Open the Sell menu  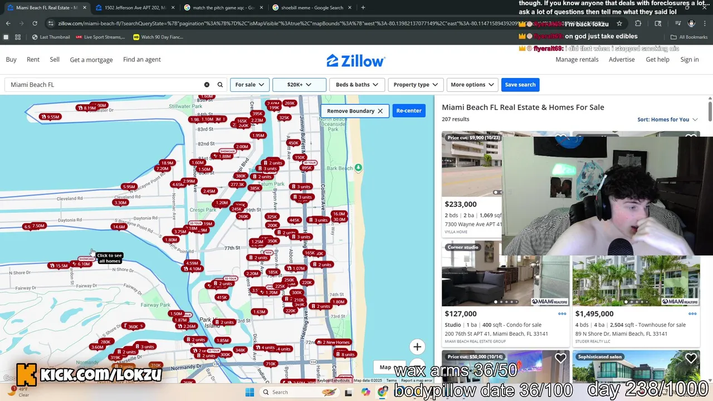coord(55,60)
